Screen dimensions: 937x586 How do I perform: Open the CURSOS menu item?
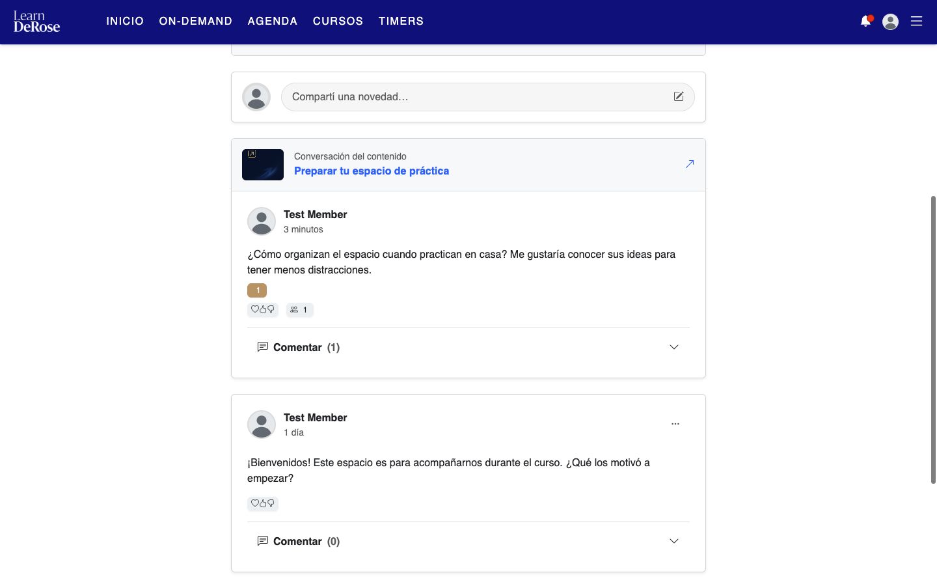click(338, 21)
